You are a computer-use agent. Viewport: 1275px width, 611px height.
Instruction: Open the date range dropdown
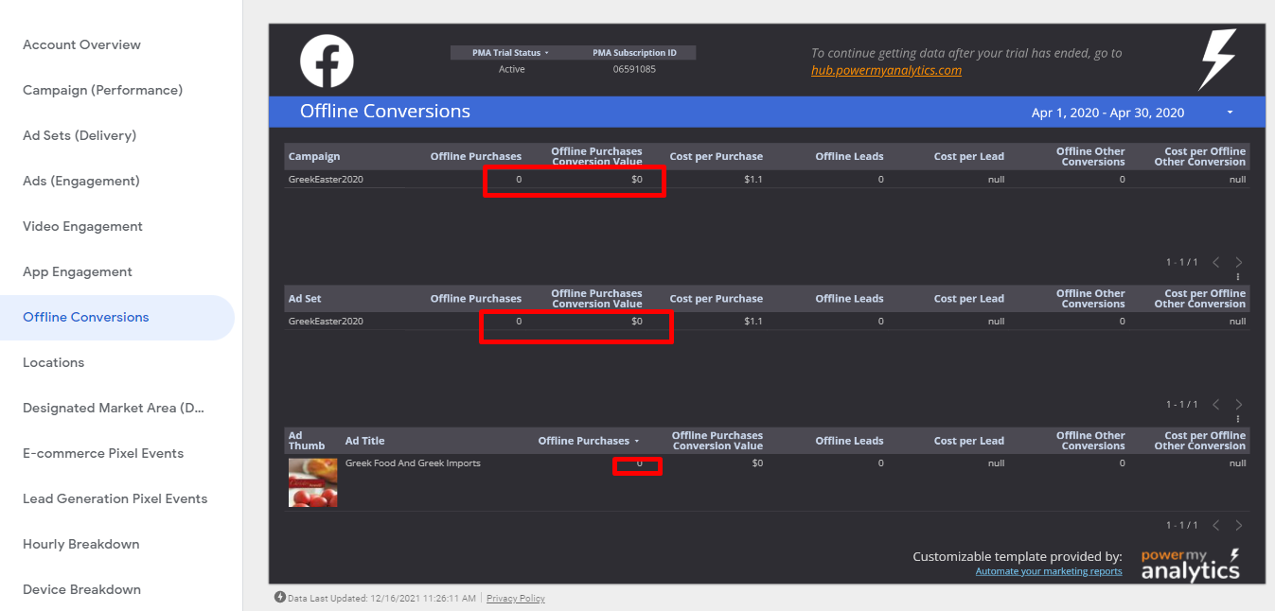(x=1230, y=113)
